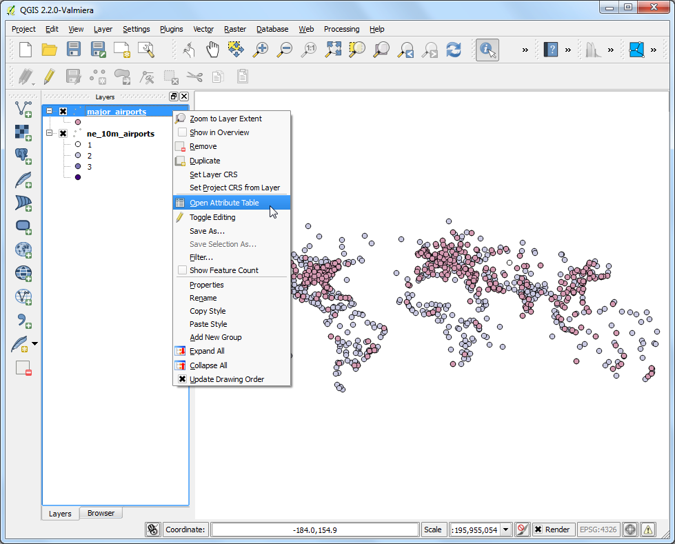Image resolution: width=675 pixels, height=544 pixels.
Task: Click the dark purple unlabeled category symbol
Action: click(78, 177)
